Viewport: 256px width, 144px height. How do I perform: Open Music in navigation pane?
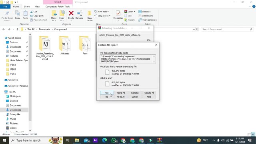13,119
